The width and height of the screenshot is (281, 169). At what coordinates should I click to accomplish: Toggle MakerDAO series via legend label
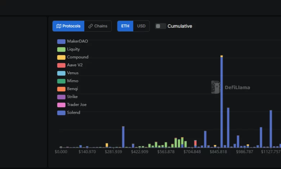77,41
